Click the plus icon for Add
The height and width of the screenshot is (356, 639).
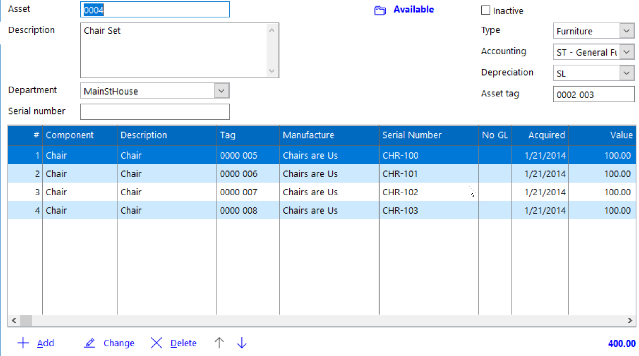click(x=23, y=343)
